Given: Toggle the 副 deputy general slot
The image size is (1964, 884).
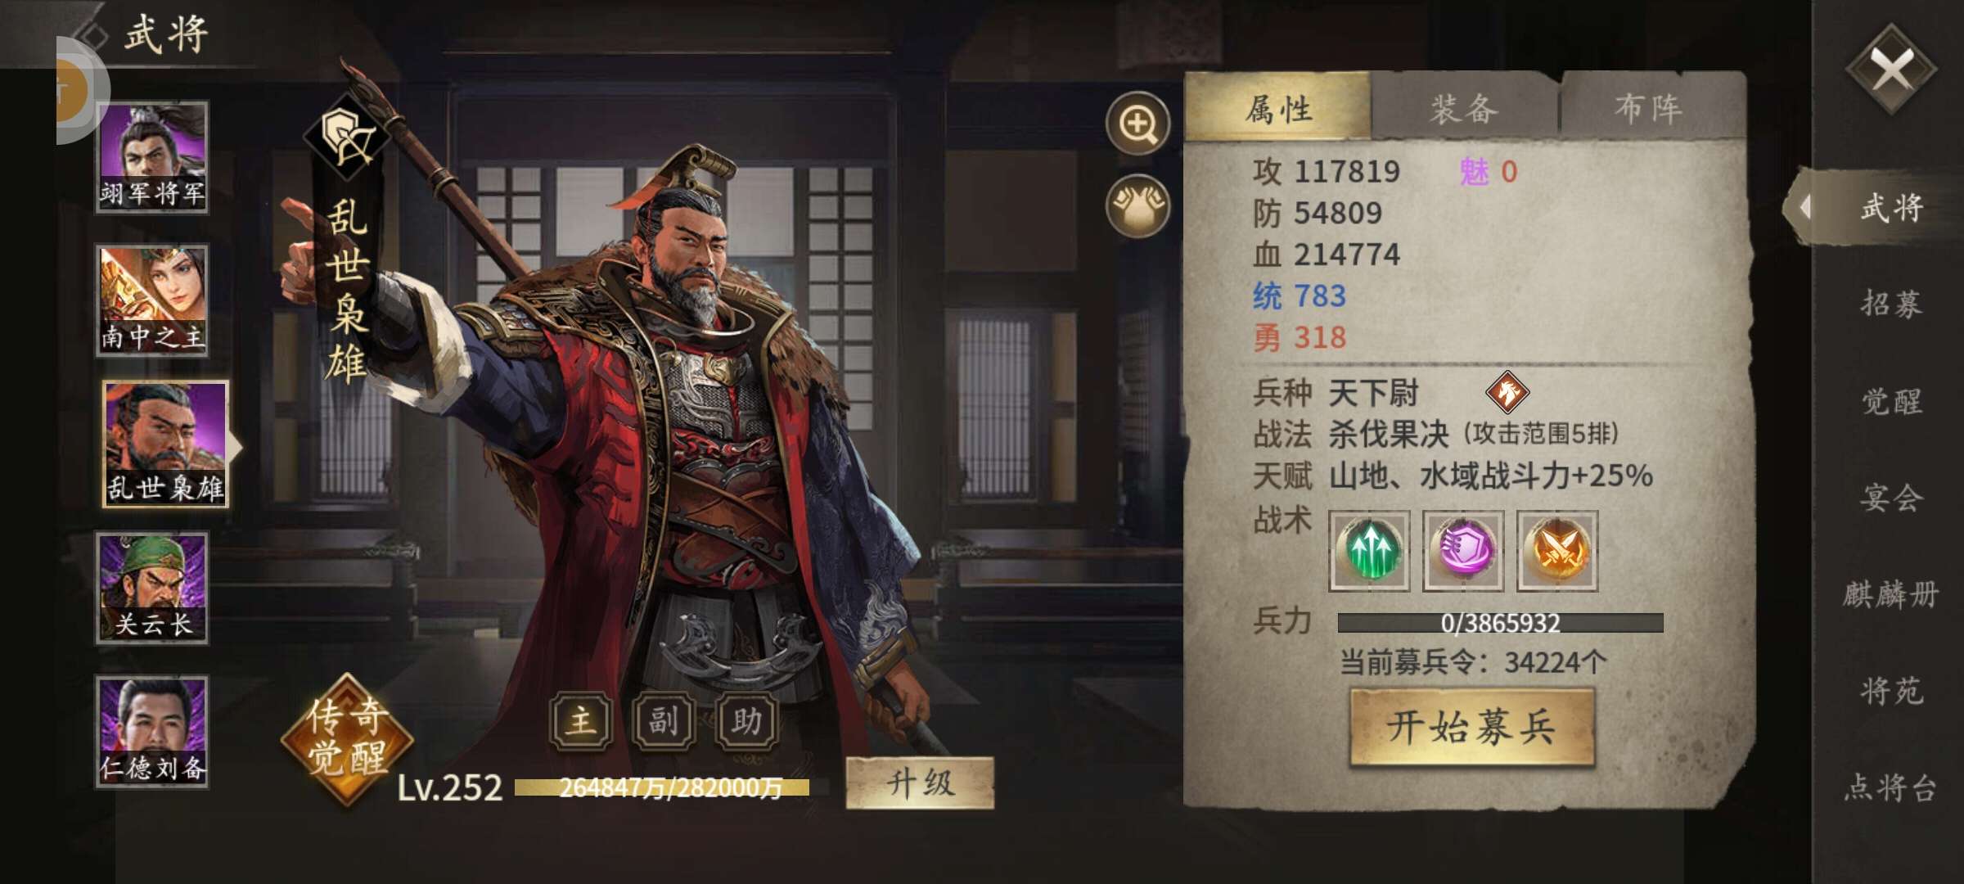Looking at the screenshot, I should (664, 721).
